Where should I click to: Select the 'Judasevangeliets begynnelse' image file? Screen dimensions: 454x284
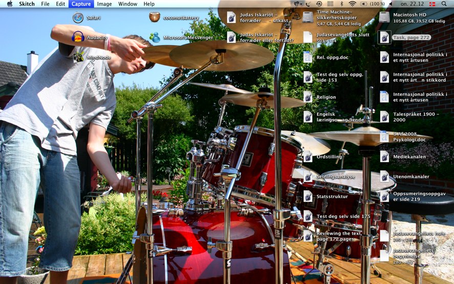(384, 256)
